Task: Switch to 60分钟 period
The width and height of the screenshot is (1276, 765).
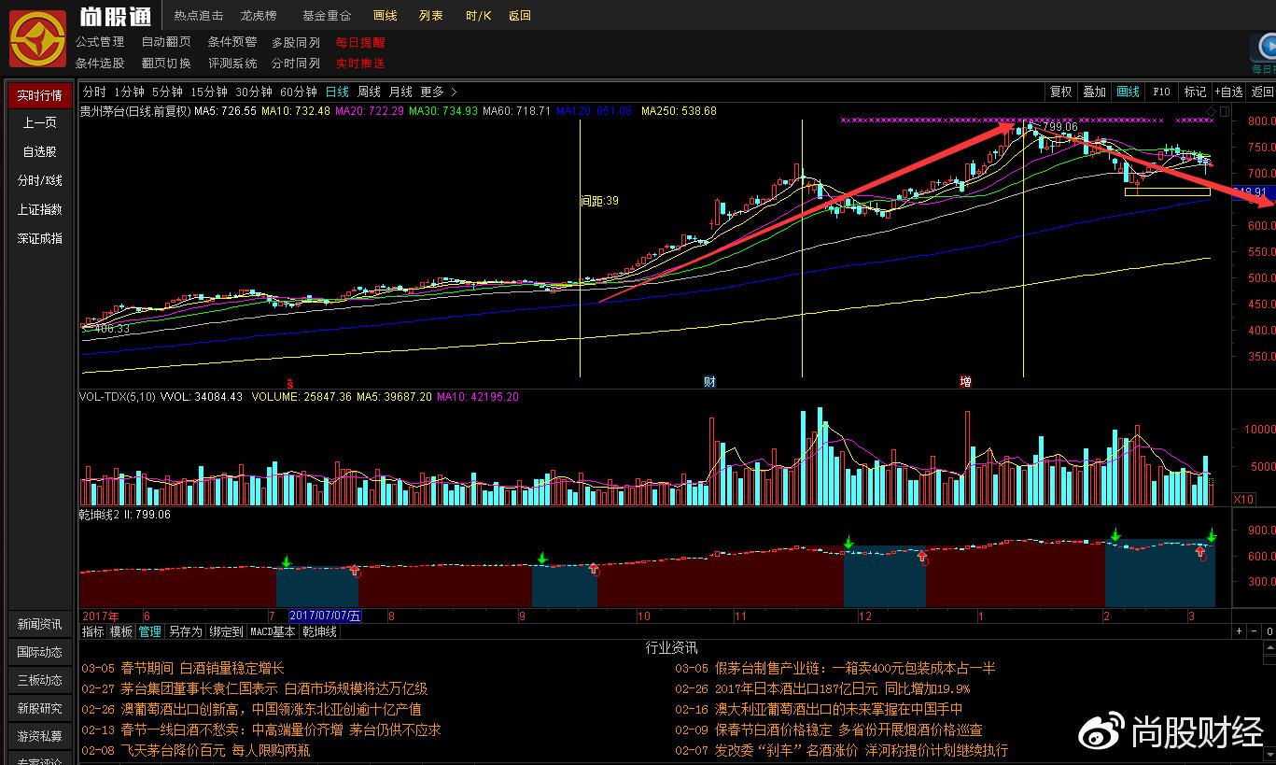Action: (299, 92)
